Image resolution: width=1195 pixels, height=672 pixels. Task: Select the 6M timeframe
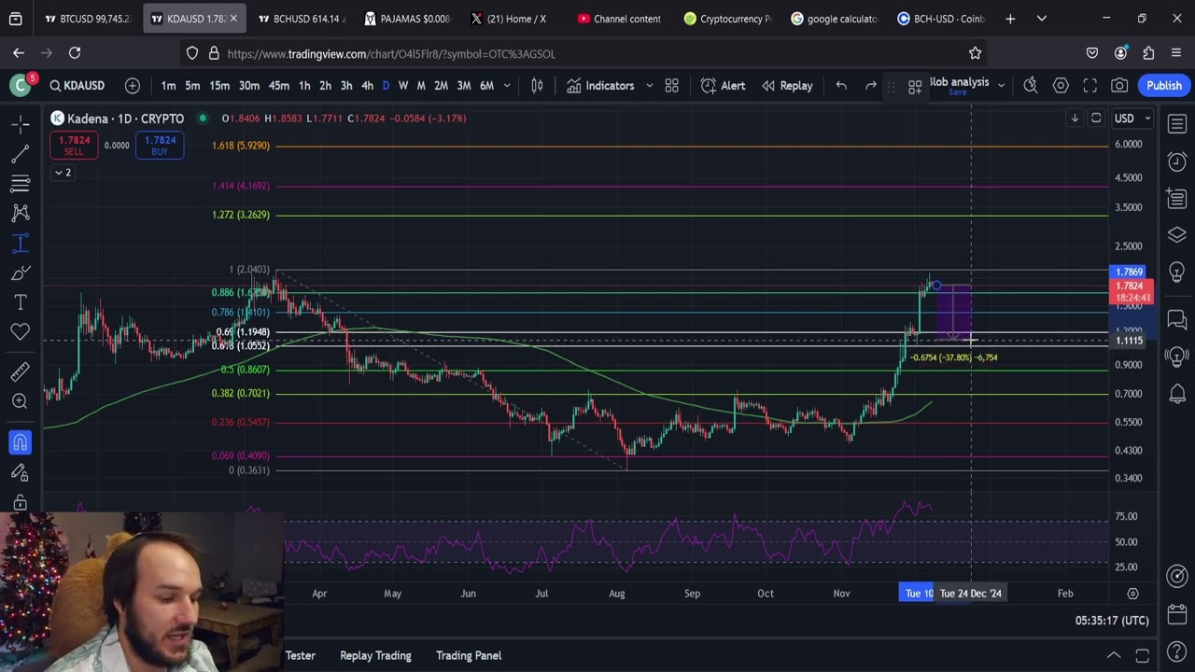click(x=486, y=86)
